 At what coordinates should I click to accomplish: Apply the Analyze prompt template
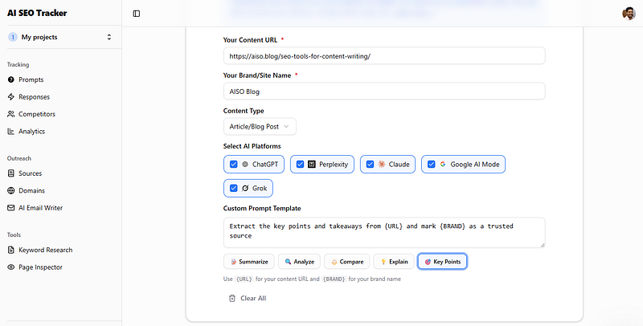coord(299,261)
